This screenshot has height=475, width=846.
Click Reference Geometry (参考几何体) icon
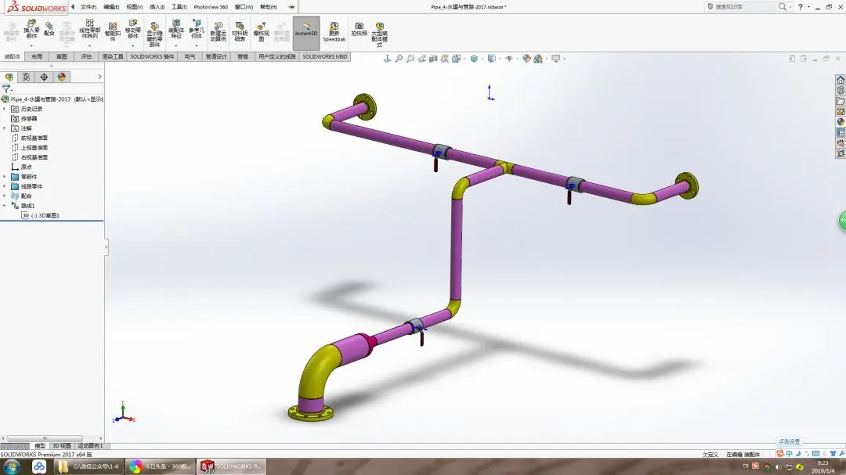pos(197,29)
